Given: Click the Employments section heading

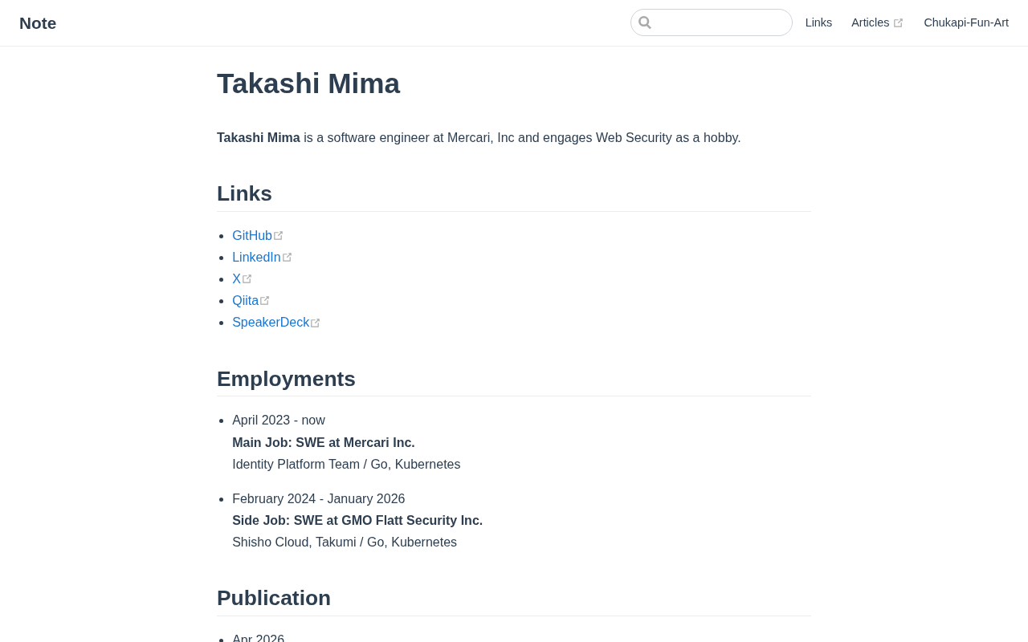Looking at the screenshot, I should [x=286, y=379].
